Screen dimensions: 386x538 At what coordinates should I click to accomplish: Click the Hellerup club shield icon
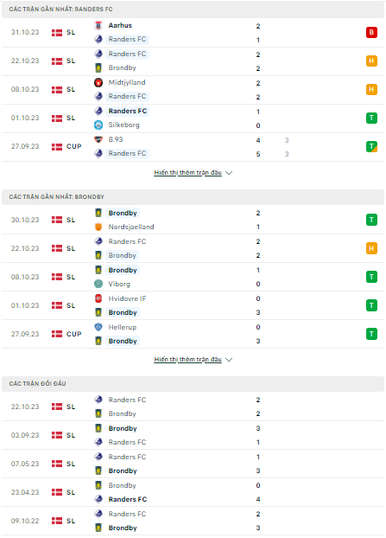(98, 327)
